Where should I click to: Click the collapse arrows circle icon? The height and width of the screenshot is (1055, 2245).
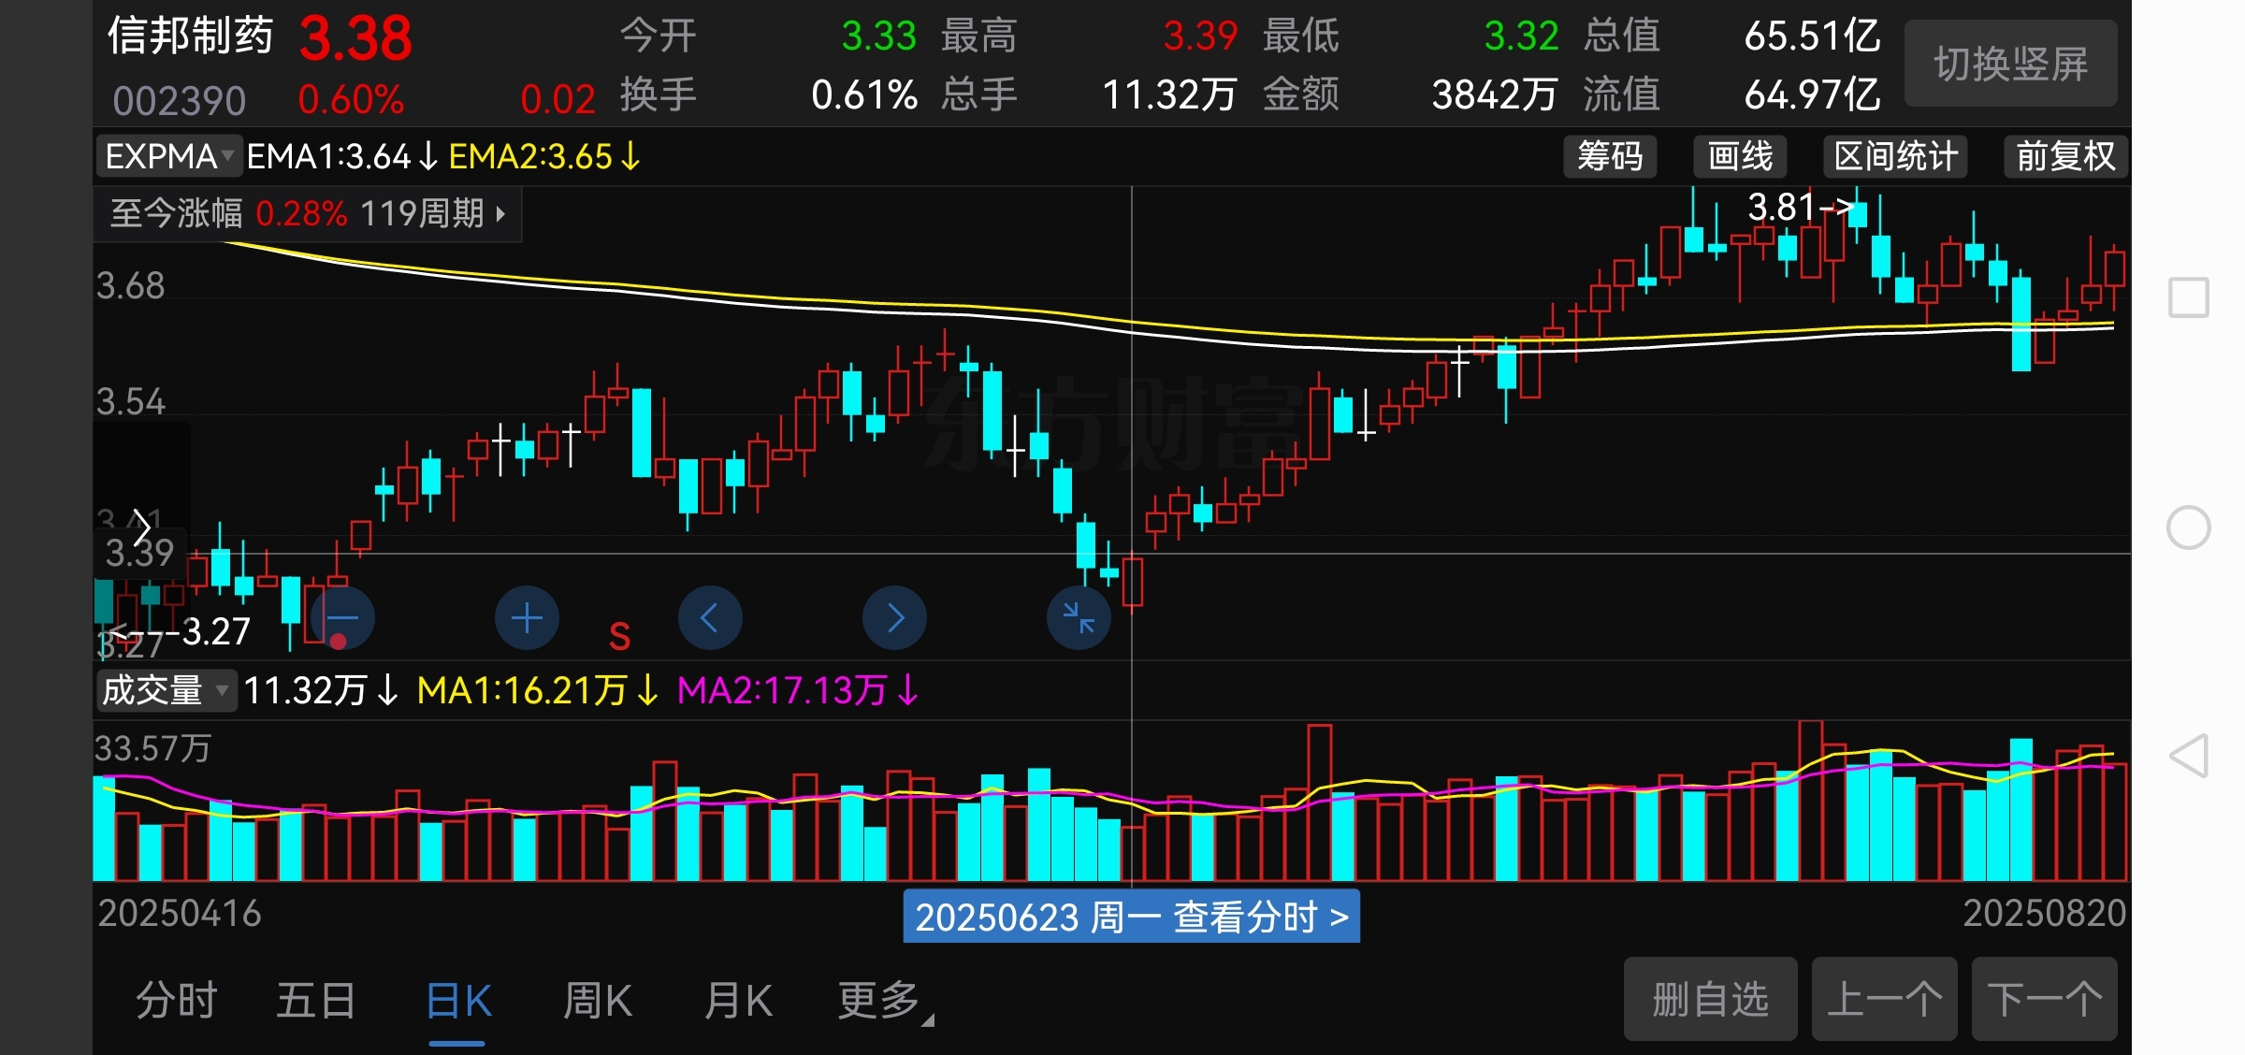(x=1079, y=618)
